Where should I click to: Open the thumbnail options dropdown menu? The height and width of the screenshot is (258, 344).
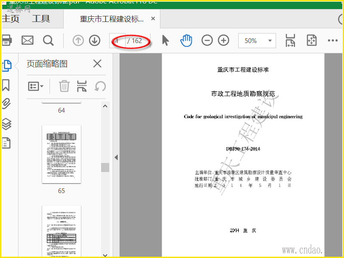pos(36,86)
